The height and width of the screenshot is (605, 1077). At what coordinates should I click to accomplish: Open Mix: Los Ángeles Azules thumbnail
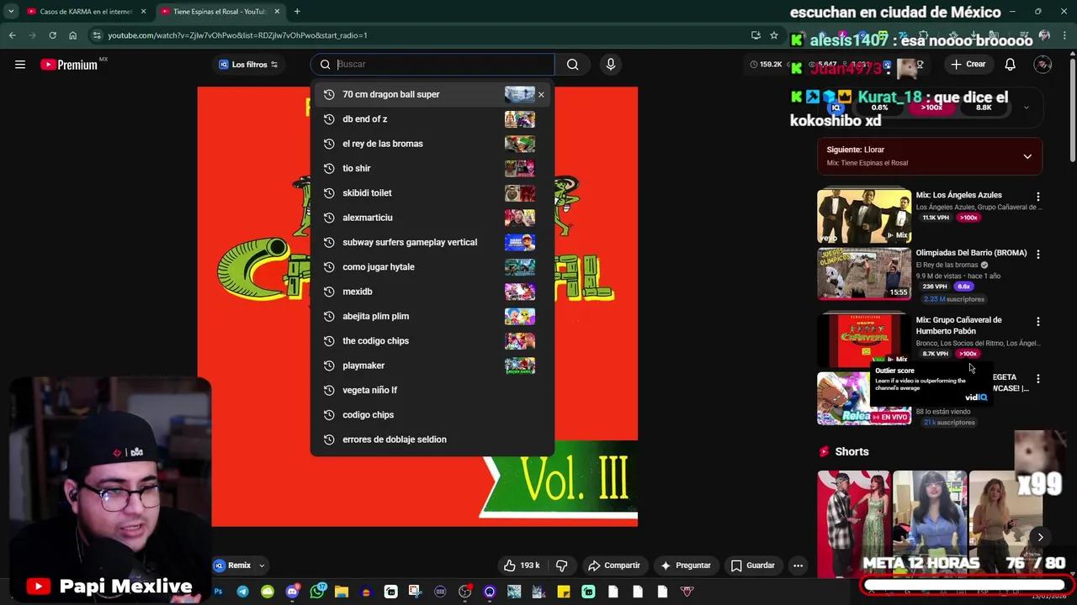(864, 216)
